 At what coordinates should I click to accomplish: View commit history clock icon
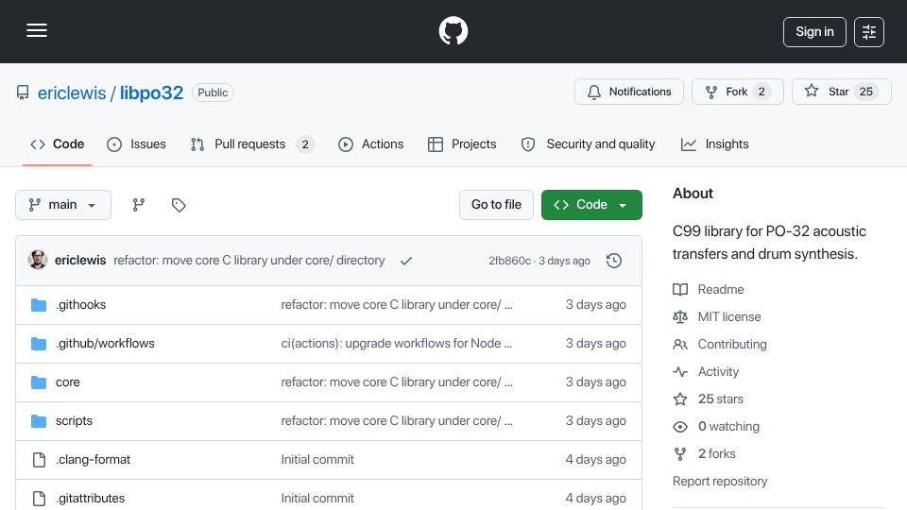click(614, 261)
